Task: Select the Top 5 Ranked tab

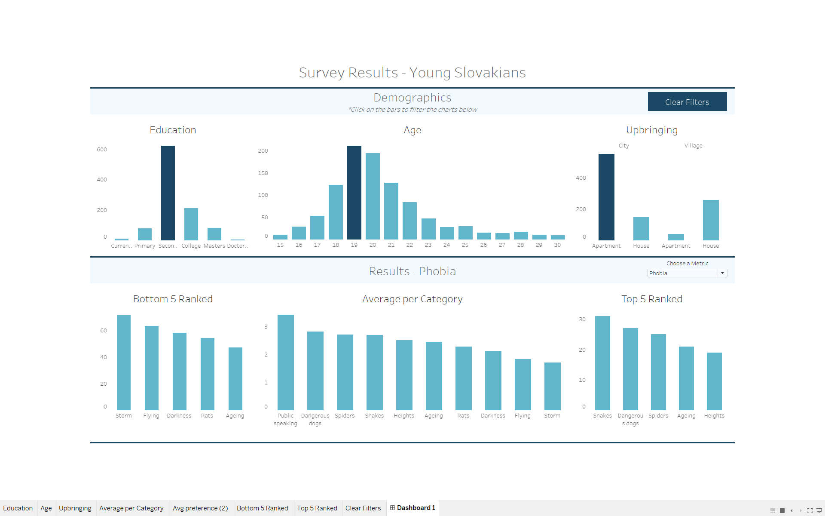Action: [317, 508]
